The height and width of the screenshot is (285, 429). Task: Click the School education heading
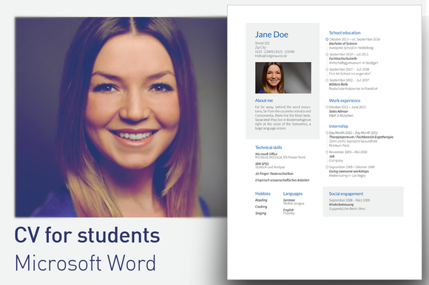(x=345, y=32)
